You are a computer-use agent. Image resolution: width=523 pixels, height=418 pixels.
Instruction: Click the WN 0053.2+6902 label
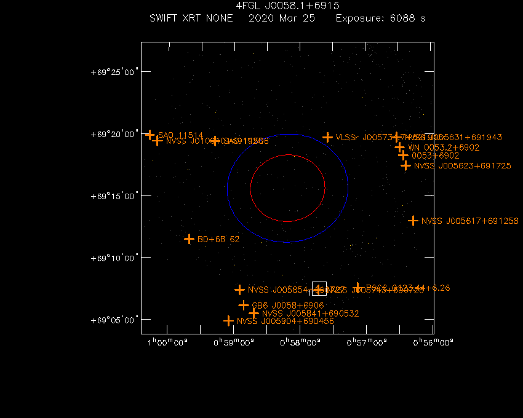(444, 148)
